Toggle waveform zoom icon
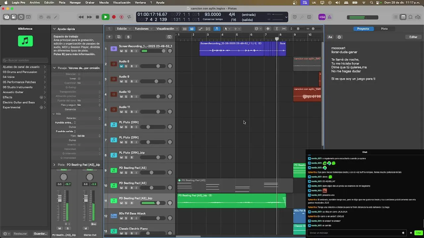 click(268, 29)
